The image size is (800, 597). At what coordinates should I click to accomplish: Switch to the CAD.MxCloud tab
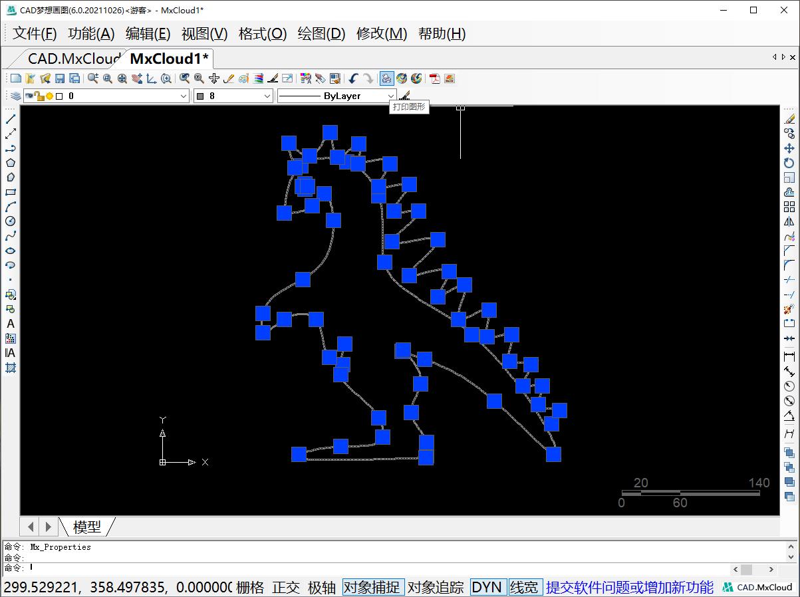coord(73,59)
